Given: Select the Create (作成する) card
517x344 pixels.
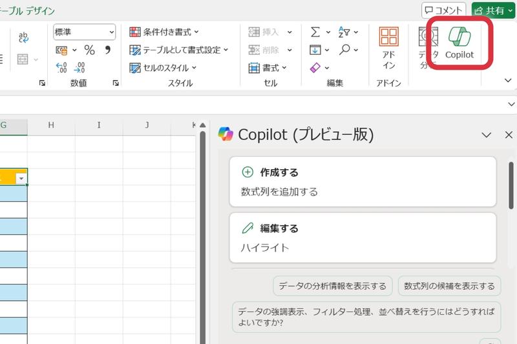Looking at the screenshot, I should [363, 182].
